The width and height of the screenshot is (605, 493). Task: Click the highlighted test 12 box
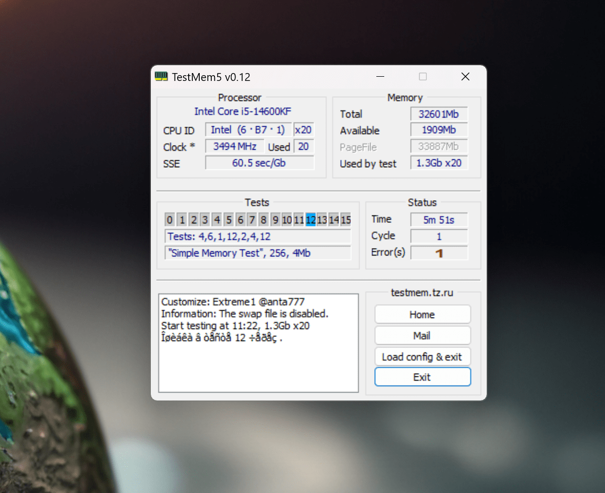tap(311, 220)
